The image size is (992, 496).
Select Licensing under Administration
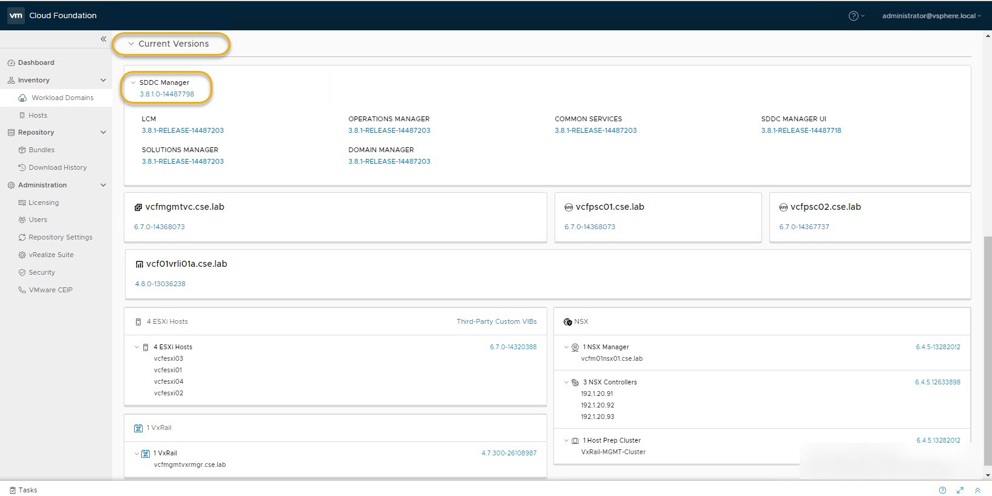[44, 203]
